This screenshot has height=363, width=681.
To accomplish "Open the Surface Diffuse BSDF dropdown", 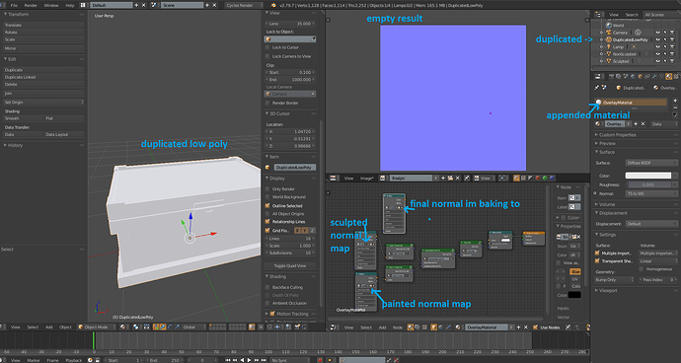I will (651, 163).
